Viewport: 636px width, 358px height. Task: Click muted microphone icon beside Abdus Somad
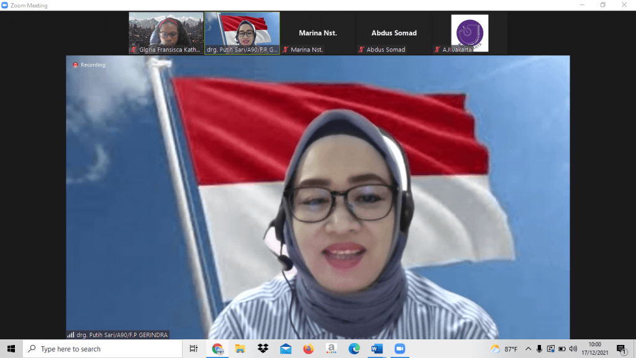[x=361, y=50]
